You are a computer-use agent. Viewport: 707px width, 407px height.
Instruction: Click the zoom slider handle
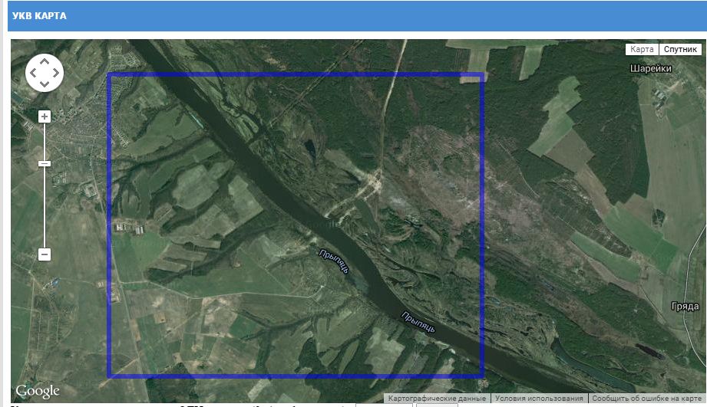click(x=45, y=163)
